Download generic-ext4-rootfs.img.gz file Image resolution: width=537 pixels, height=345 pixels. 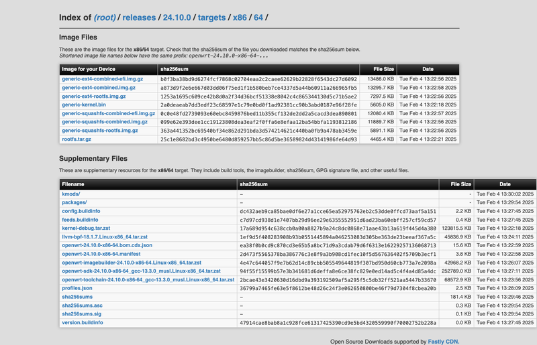[x=93, y=96]
